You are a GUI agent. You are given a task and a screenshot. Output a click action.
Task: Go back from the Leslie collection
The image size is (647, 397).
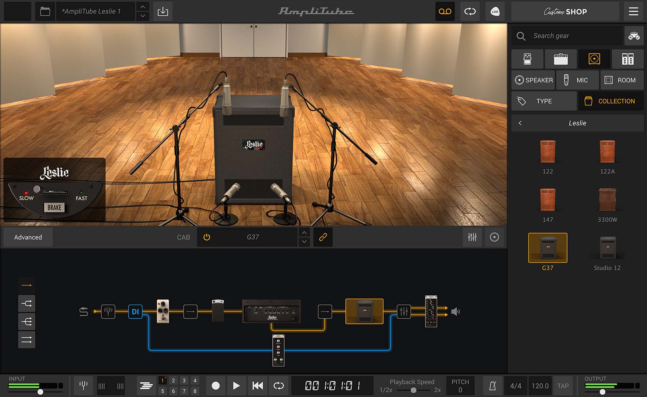pyautogui.click(x=520, y=123)
